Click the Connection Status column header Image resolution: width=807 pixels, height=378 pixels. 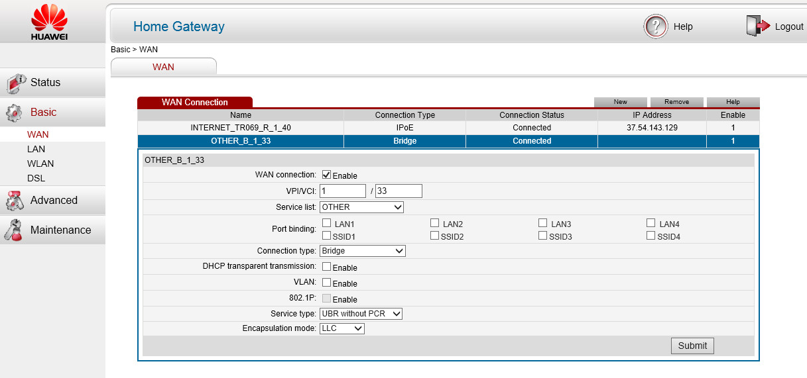532,115
